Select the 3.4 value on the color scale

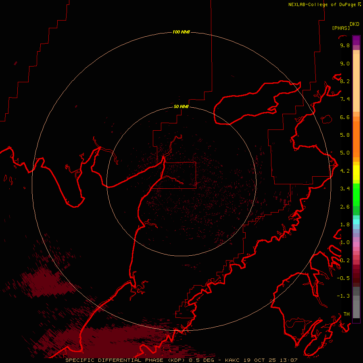pos(345,189)
